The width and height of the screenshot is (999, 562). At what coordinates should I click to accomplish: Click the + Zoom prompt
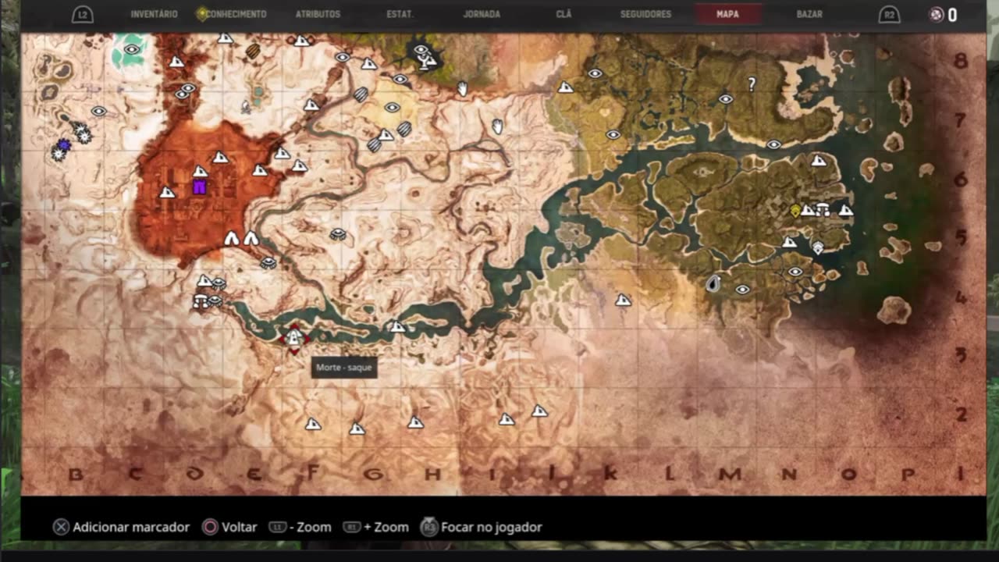(x=375, y=527)
